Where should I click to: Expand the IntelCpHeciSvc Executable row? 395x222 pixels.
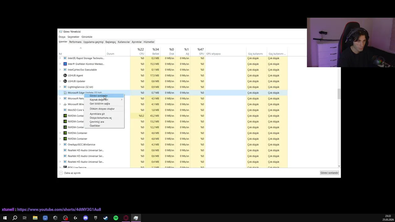(60, 70)
